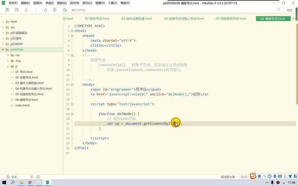This screenshot has width=298, height=186.
Task: Click the taskbar search magnifier icon
Action: tap(13, 183)
